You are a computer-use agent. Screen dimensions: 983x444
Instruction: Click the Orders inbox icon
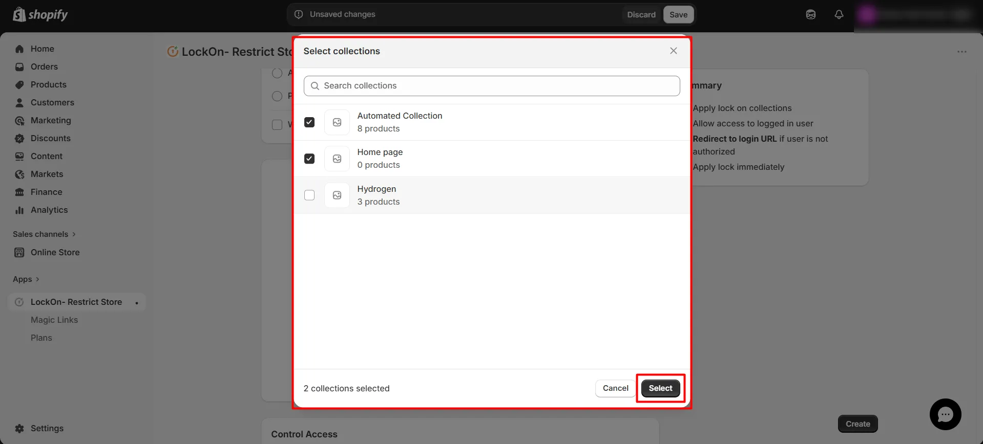(x=19, y=67)
